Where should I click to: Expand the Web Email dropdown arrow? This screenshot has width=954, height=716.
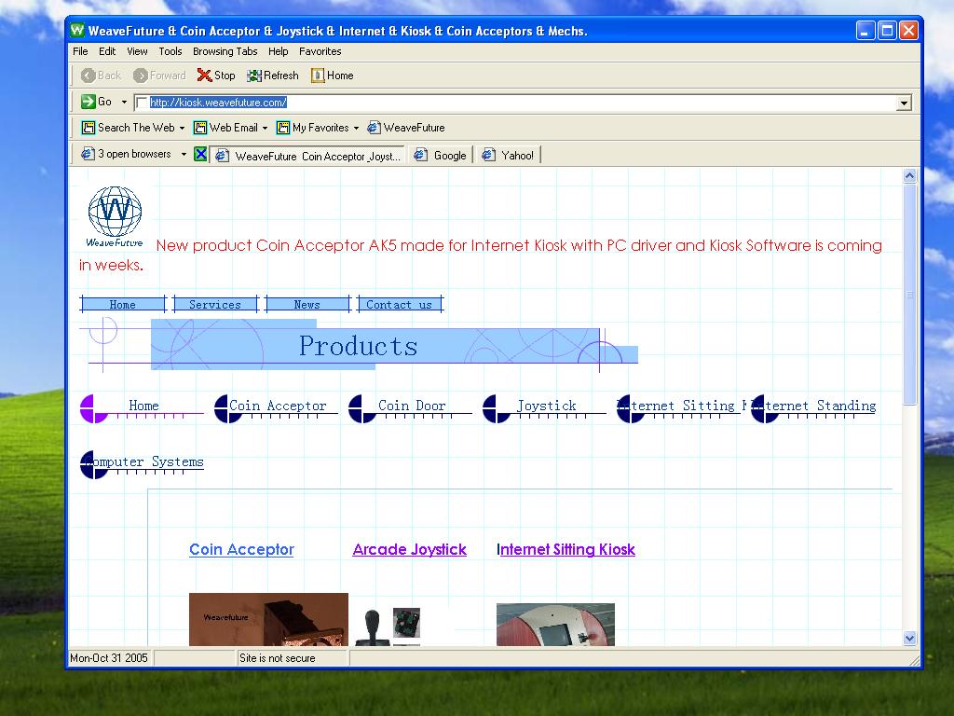265,128
